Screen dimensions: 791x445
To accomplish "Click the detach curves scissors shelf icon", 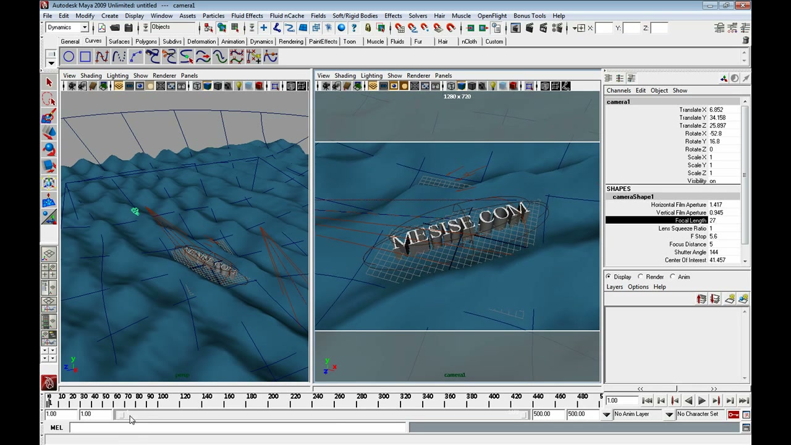I will point(169,57).
